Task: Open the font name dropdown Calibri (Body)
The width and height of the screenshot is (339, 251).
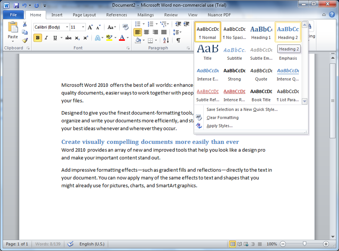Action: point(67,27)
